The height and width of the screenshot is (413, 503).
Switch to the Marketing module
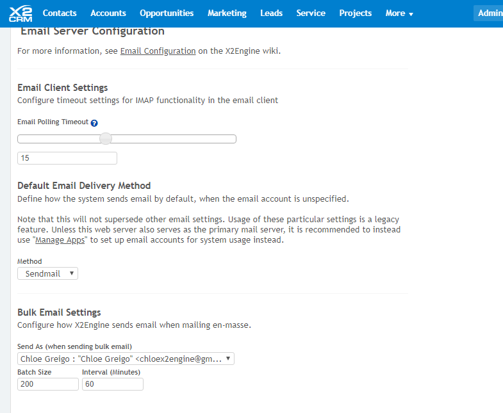click(227, 13)
